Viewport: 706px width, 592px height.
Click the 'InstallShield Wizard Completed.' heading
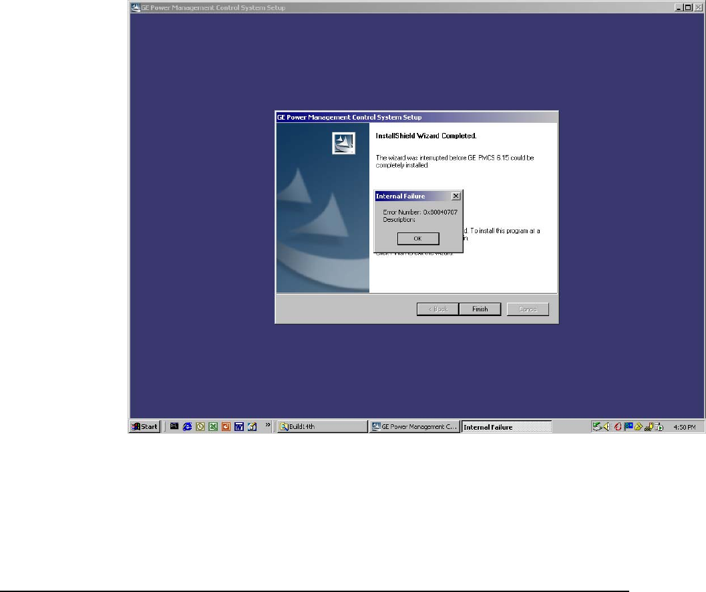click(x=426, y=136)
